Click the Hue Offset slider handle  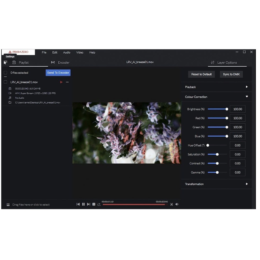(x=208, y=145)
